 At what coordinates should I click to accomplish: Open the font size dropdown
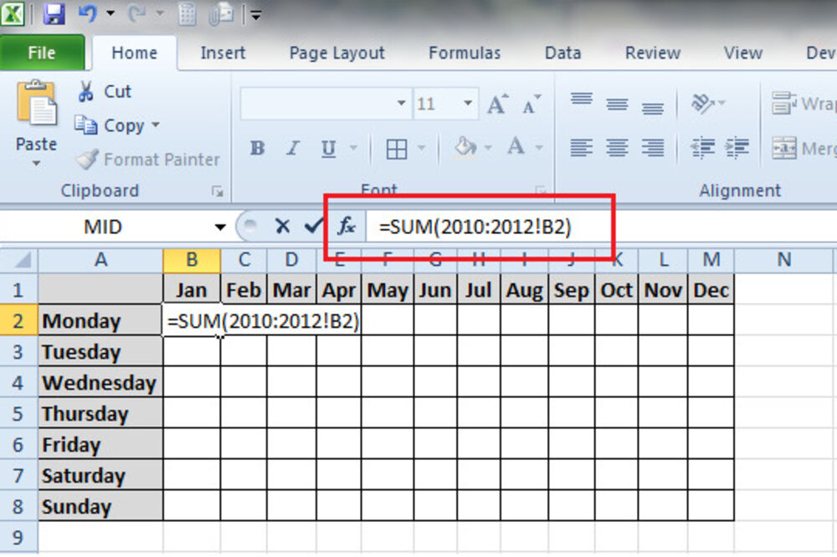pos(466,103)
